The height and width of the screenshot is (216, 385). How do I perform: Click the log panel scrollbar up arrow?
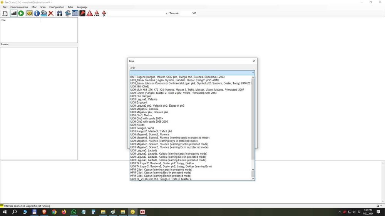tap(383, 163)
